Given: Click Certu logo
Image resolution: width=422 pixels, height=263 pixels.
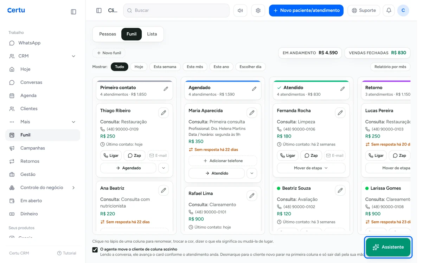Looking at the screenshot, I should (x=16, y=11).
